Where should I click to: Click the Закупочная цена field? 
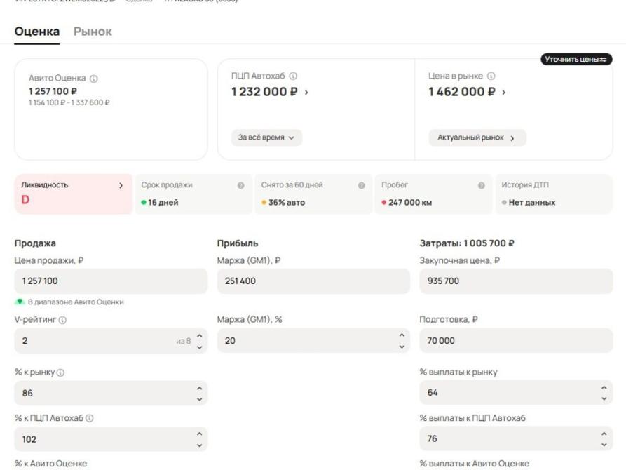coord(516,281)
